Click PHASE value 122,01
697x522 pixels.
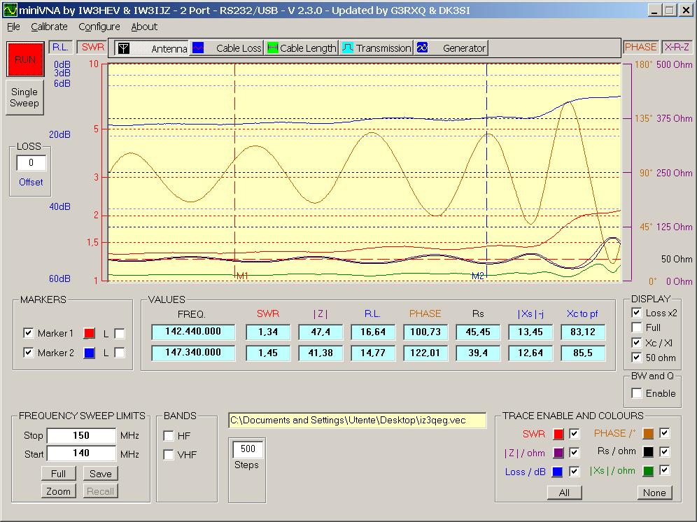coord(425,353)
